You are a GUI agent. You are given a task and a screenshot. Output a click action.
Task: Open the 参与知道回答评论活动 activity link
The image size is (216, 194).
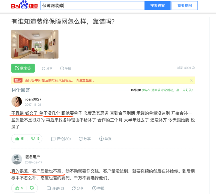(x=168, y=90)
